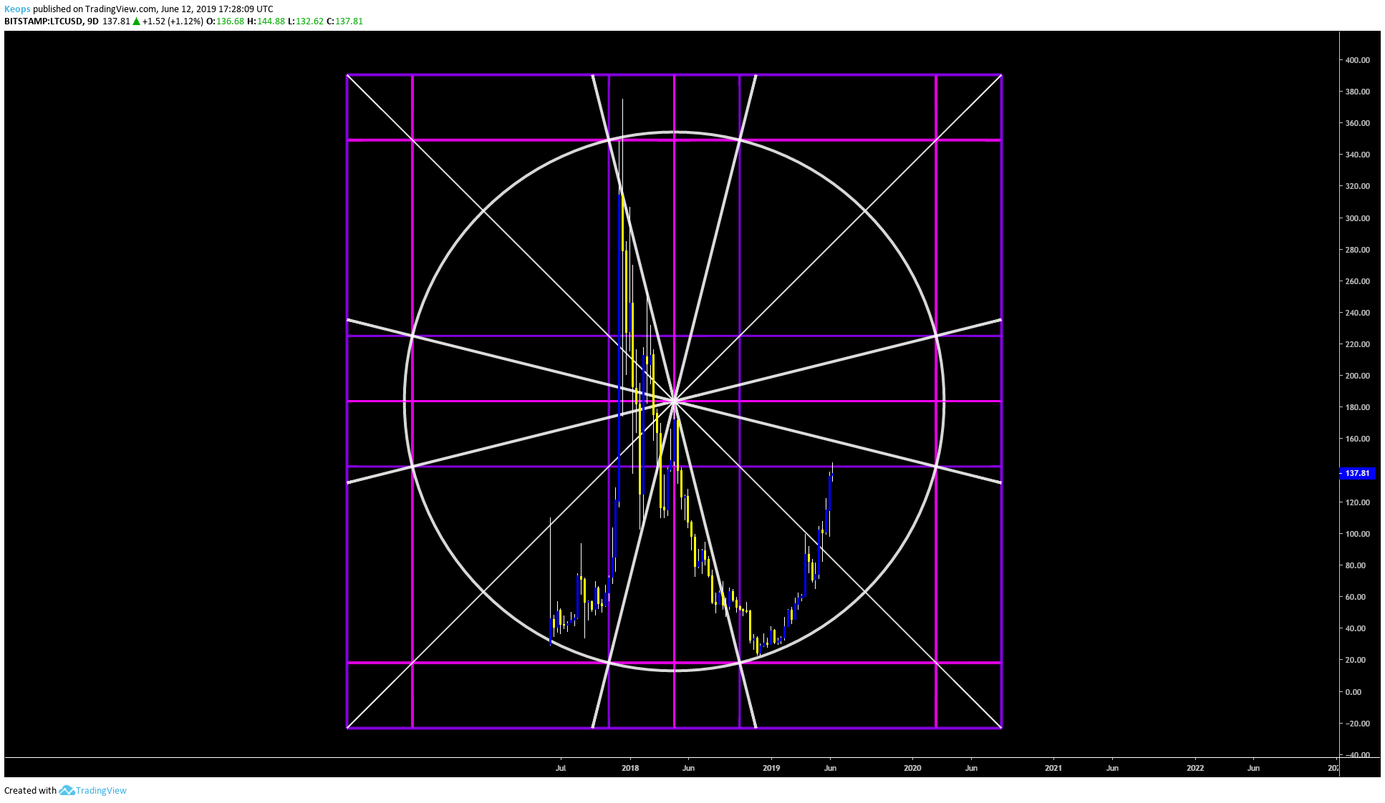
Task: Click the +1.52 (+1.12%) change value
Action: (x=173, y=21)
